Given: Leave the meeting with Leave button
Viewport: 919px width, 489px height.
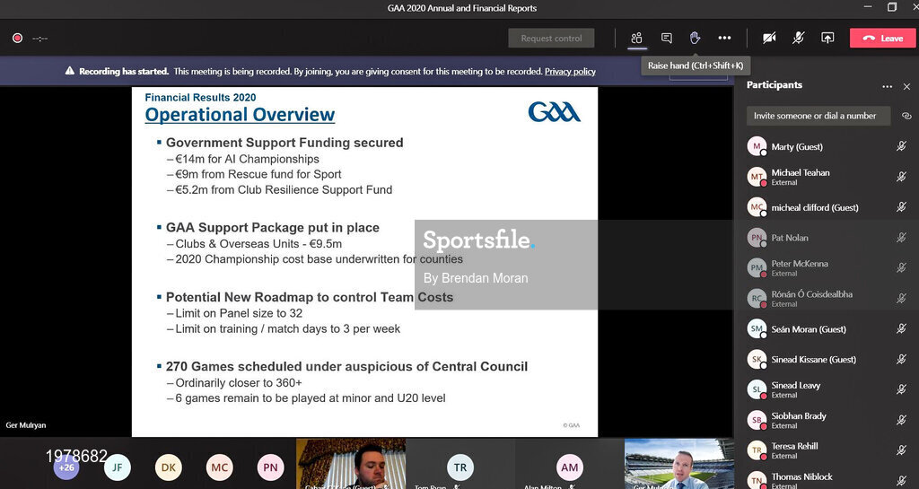Looking at the screenshot, I should coord(883,38).
